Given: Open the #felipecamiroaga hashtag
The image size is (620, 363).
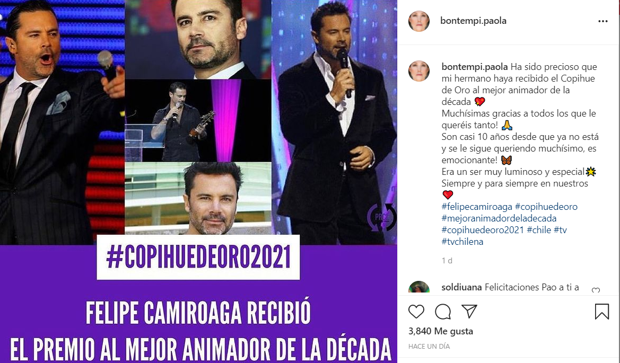Looking at the screenshot, I should pyautogui.click(x=477, y=207).
